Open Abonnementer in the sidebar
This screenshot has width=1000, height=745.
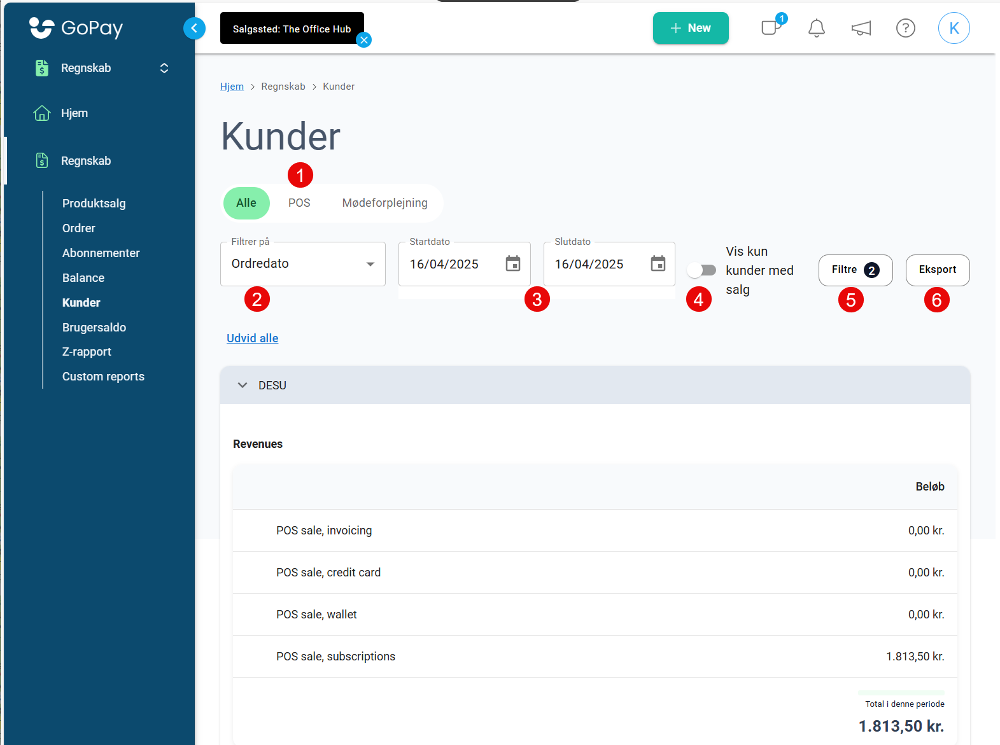[x=101, y=253]
